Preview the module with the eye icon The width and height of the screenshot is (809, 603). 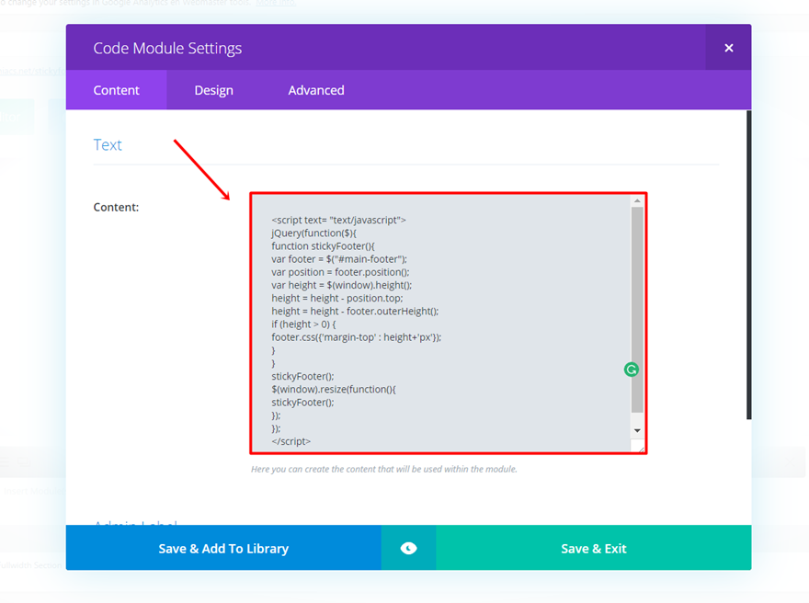pyautogui.click(x=408, y=549)
